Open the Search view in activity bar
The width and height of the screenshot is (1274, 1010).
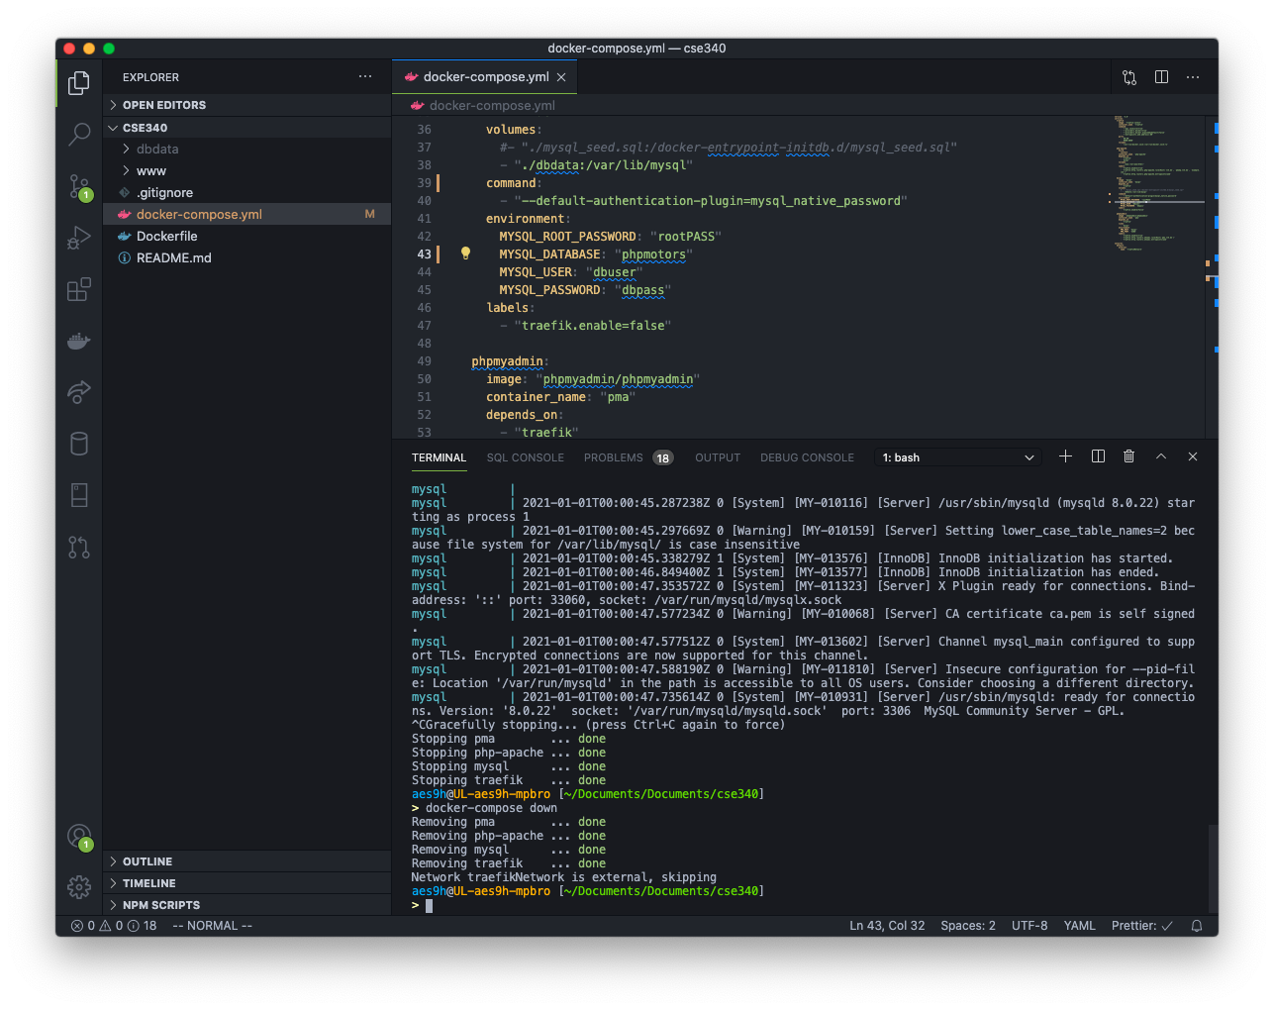pos(79,134)
